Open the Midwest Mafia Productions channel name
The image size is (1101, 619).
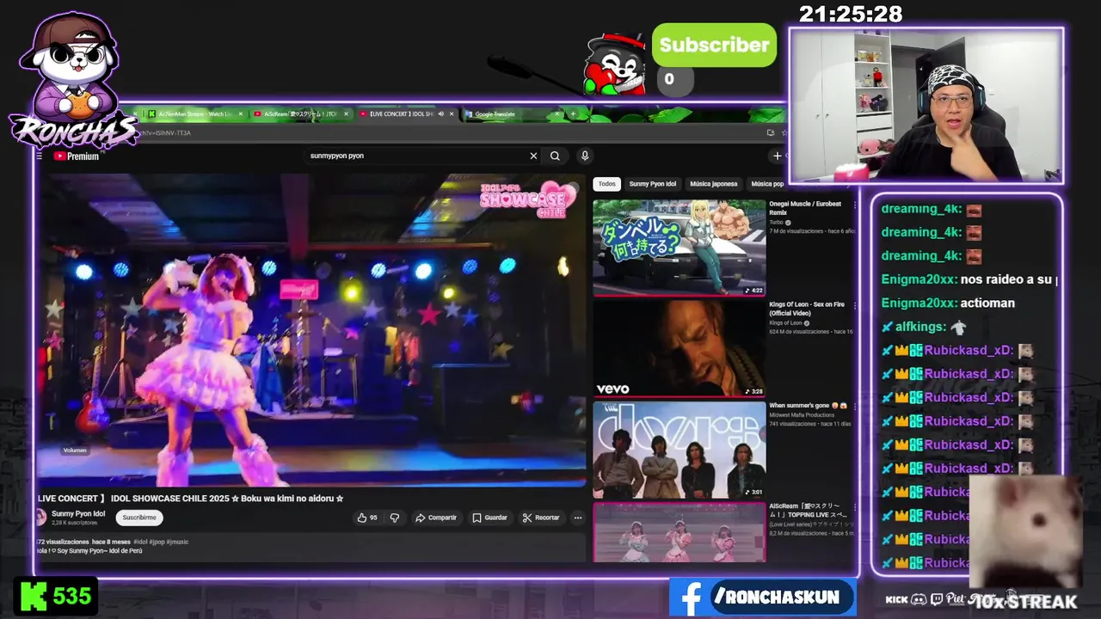803,414
